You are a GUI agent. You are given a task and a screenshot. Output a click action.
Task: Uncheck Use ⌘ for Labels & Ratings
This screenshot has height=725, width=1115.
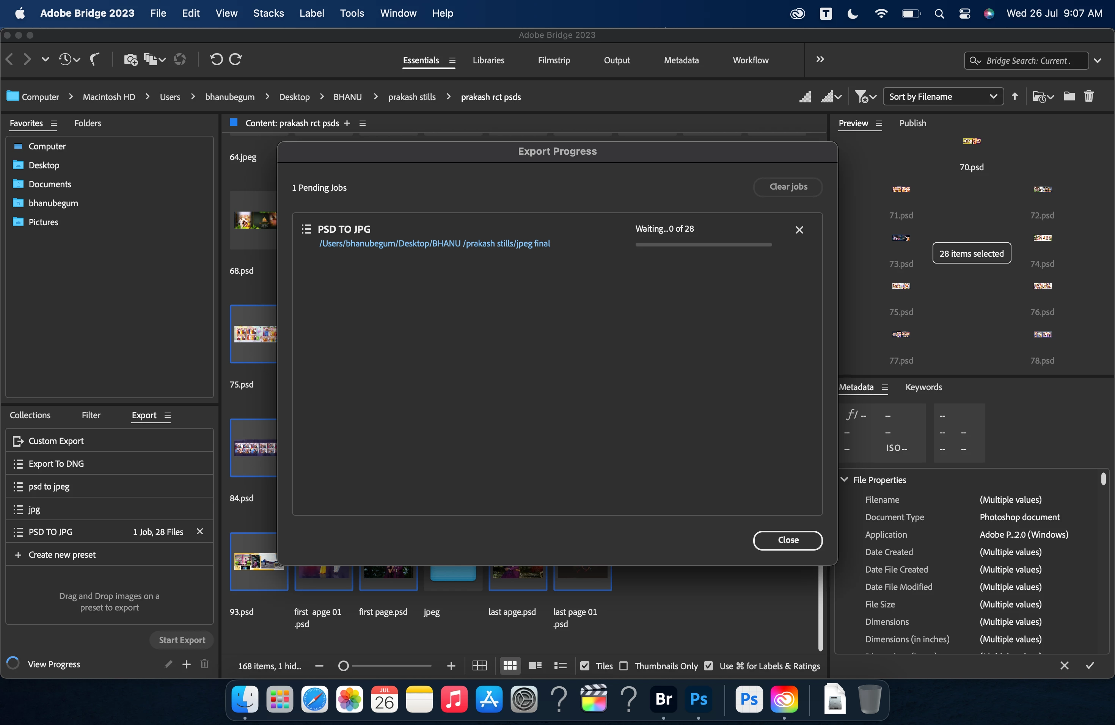[708, 666]
